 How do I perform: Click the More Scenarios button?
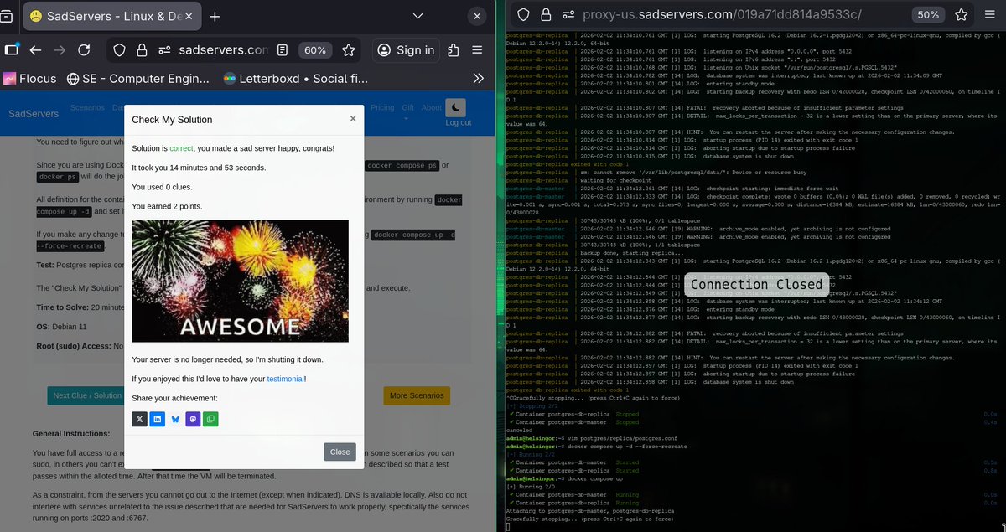(417, 395)
